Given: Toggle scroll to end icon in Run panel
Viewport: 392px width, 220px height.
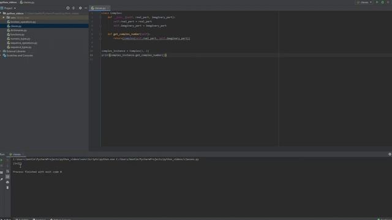Looking at the screenshot, I should point(7,177).
